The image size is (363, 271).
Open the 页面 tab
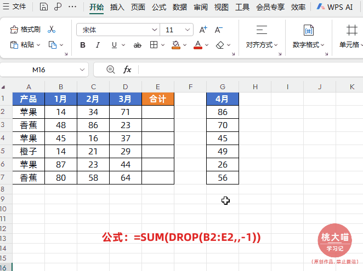pos(138,7)
